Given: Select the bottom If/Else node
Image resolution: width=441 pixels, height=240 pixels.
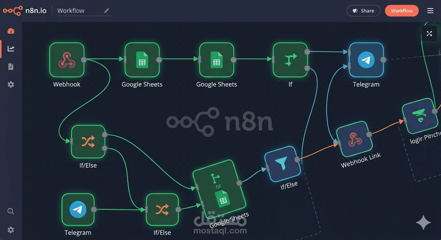Looking at the screenshot, I should point(162,210).
